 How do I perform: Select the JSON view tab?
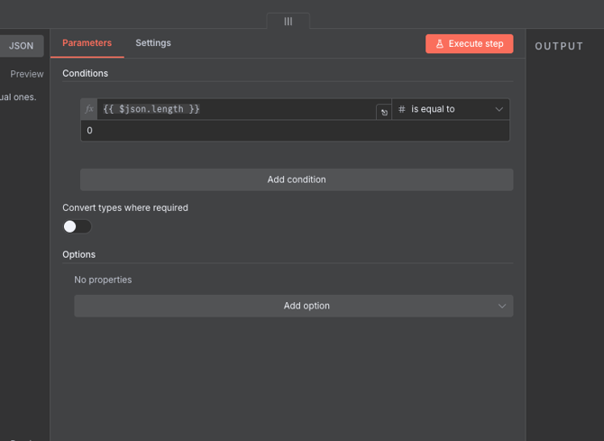pyautogui.click(x=21, y=46)
